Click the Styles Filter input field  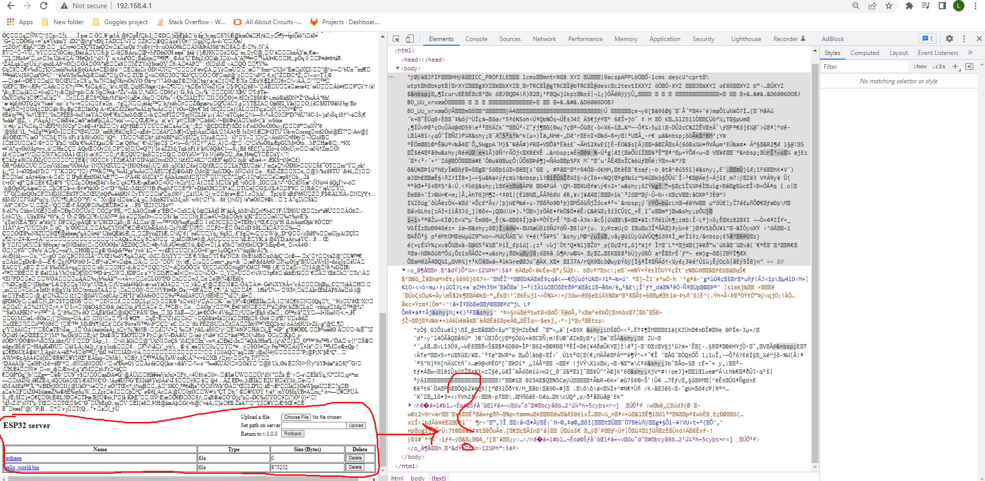[864, 67]
